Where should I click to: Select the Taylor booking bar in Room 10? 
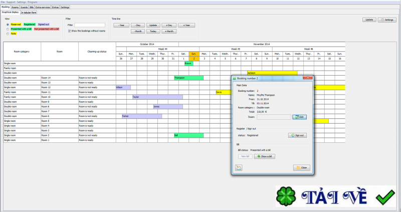point(157,97)
